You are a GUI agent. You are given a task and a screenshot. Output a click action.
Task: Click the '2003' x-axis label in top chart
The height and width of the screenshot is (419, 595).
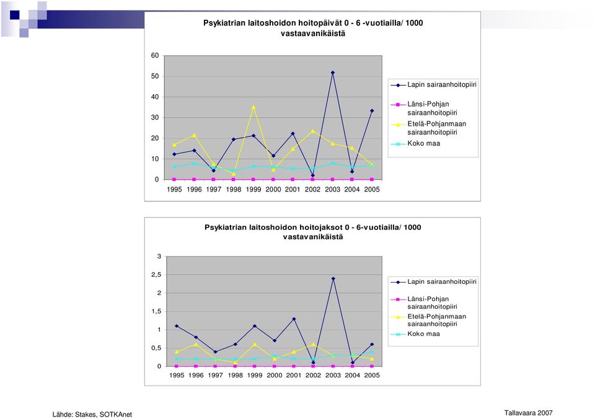[332, 190]
